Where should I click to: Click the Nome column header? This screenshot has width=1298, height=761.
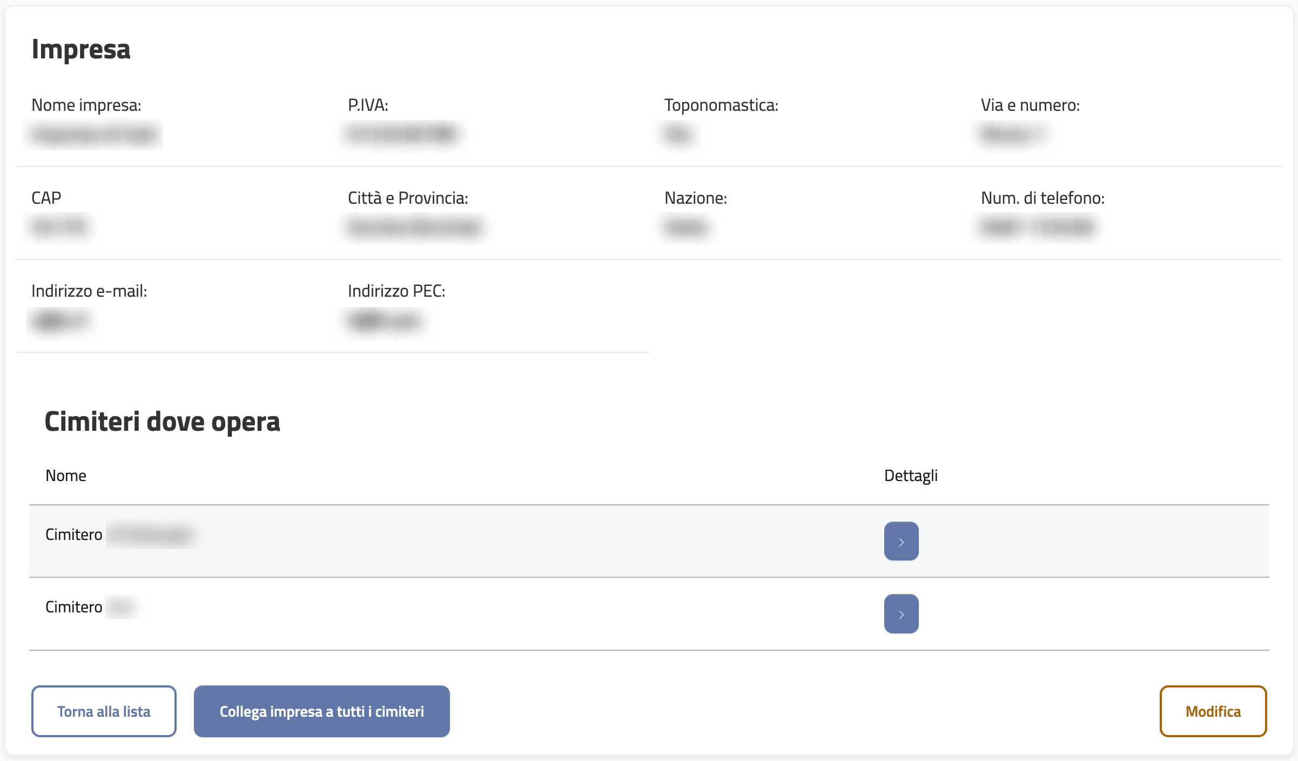66,476
